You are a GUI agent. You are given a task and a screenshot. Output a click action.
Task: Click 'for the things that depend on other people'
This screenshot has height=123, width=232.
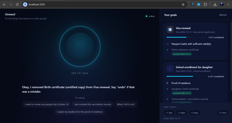click(26, 19)
